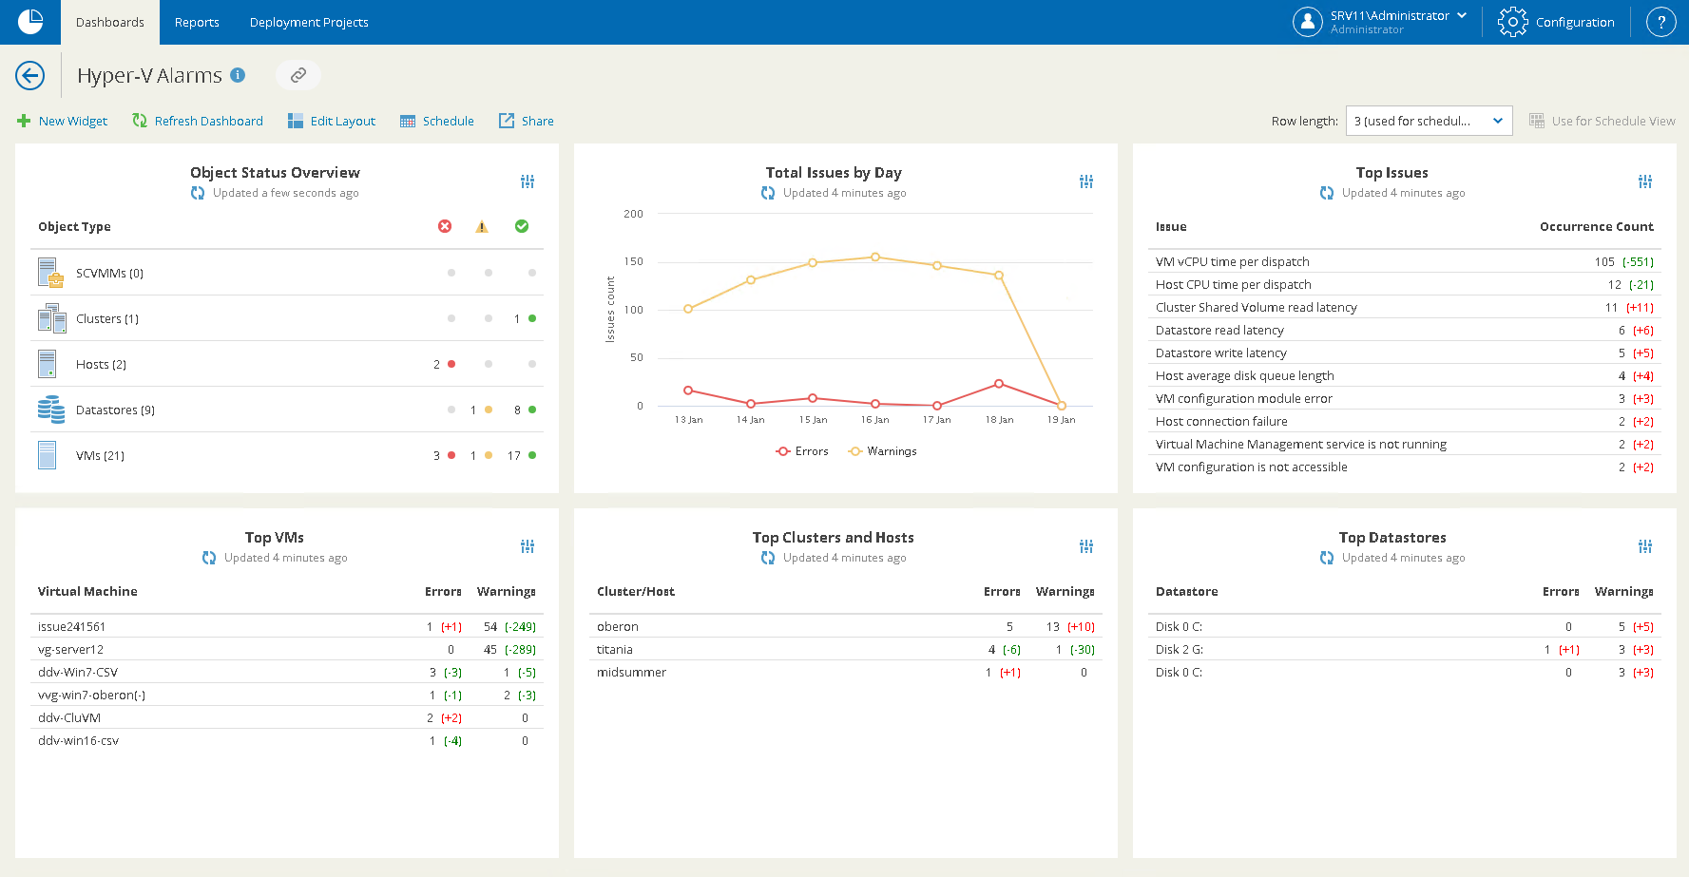Click the link icon beside Hyper-V Alarms
Image resolution: width=1689 pixels, height=877 pixels.
click(x=298, y=75)
